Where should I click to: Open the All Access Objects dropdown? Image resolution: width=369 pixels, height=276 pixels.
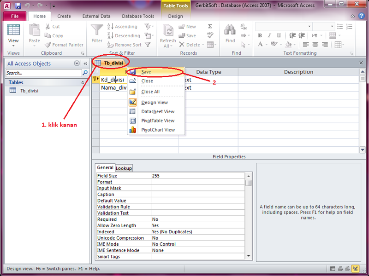(x=77, y=64)
